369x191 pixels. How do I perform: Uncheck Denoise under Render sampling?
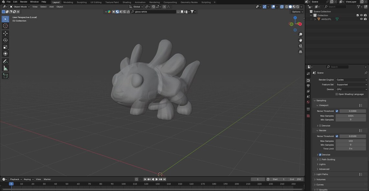[x=320, y=154]
